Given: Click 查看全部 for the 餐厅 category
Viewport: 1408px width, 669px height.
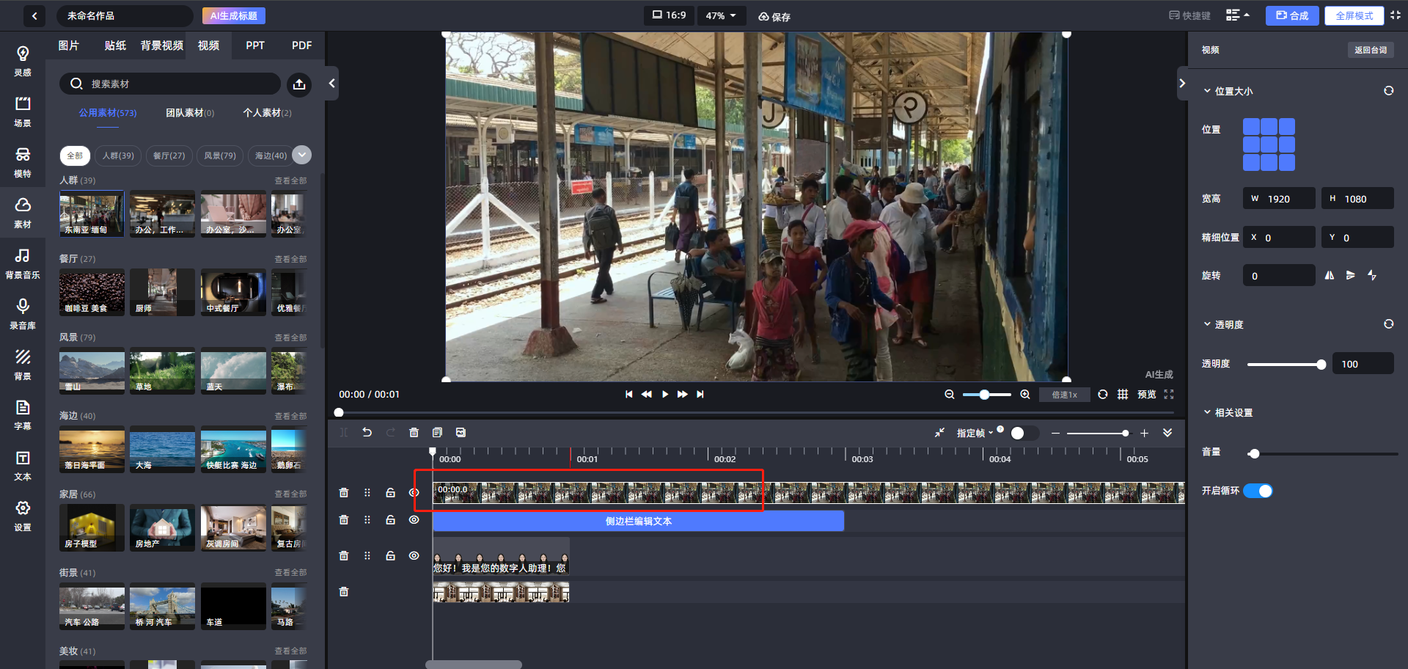Looking at the screenshot, I should (290, 259).
